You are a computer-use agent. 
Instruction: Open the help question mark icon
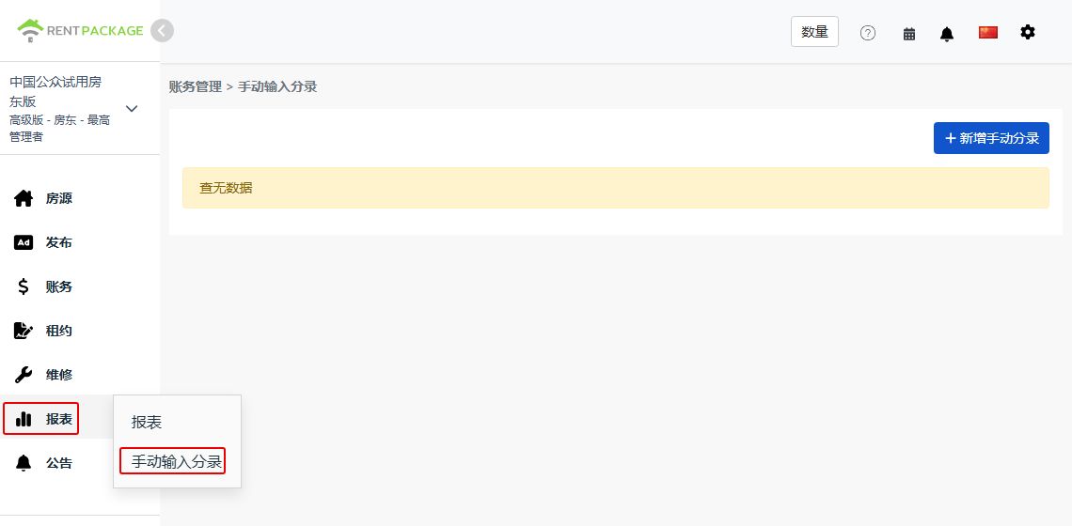(868, 33)
